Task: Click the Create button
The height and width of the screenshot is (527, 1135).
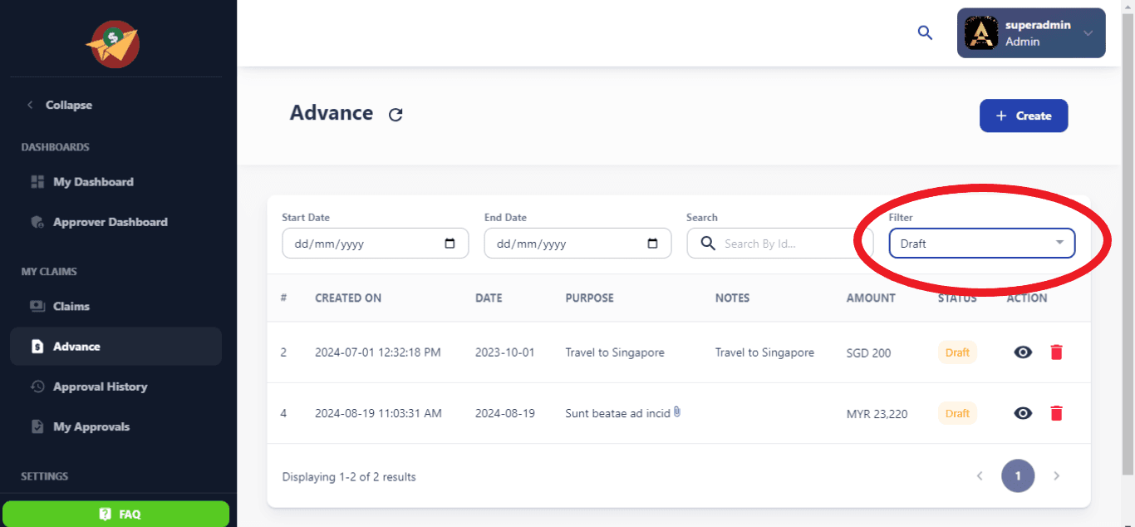Action: pos(1024,116)
